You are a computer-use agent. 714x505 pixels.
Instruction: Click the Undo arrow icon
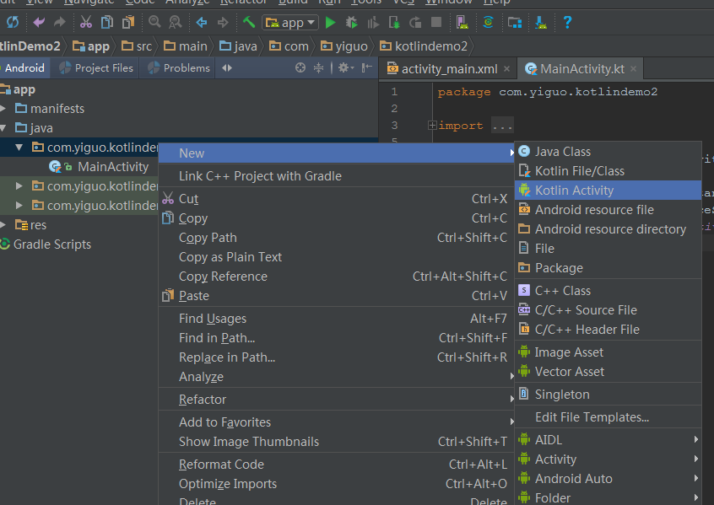[x=39, y=22]
